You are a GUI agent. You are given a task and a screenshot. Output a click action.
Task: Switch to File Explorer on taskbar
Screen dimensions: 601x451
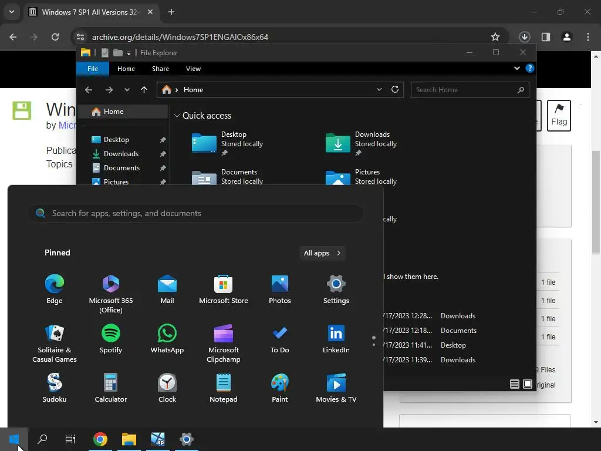tap(129, 439)
